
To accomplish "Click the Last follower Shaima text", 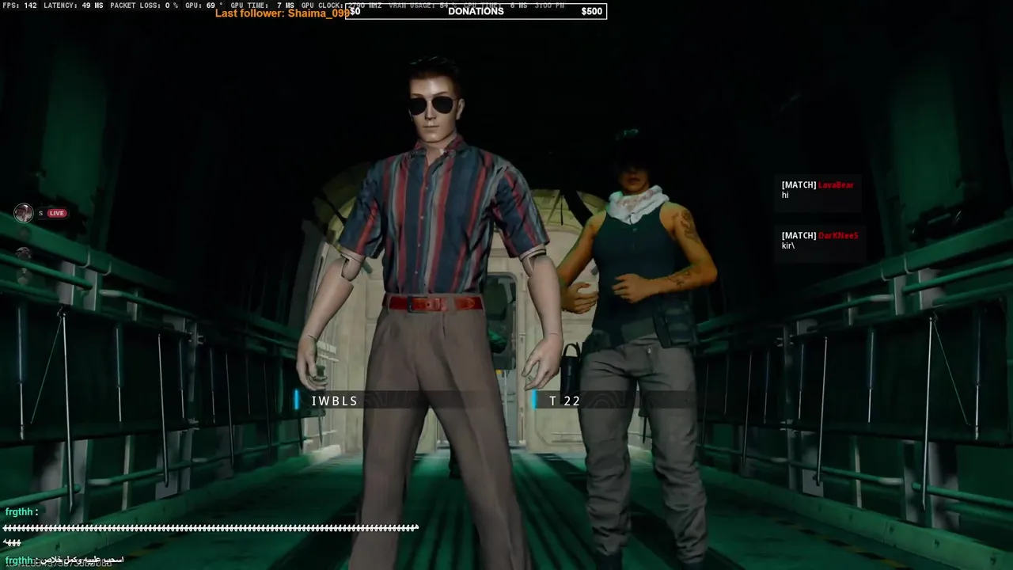I will coord(283,13).
